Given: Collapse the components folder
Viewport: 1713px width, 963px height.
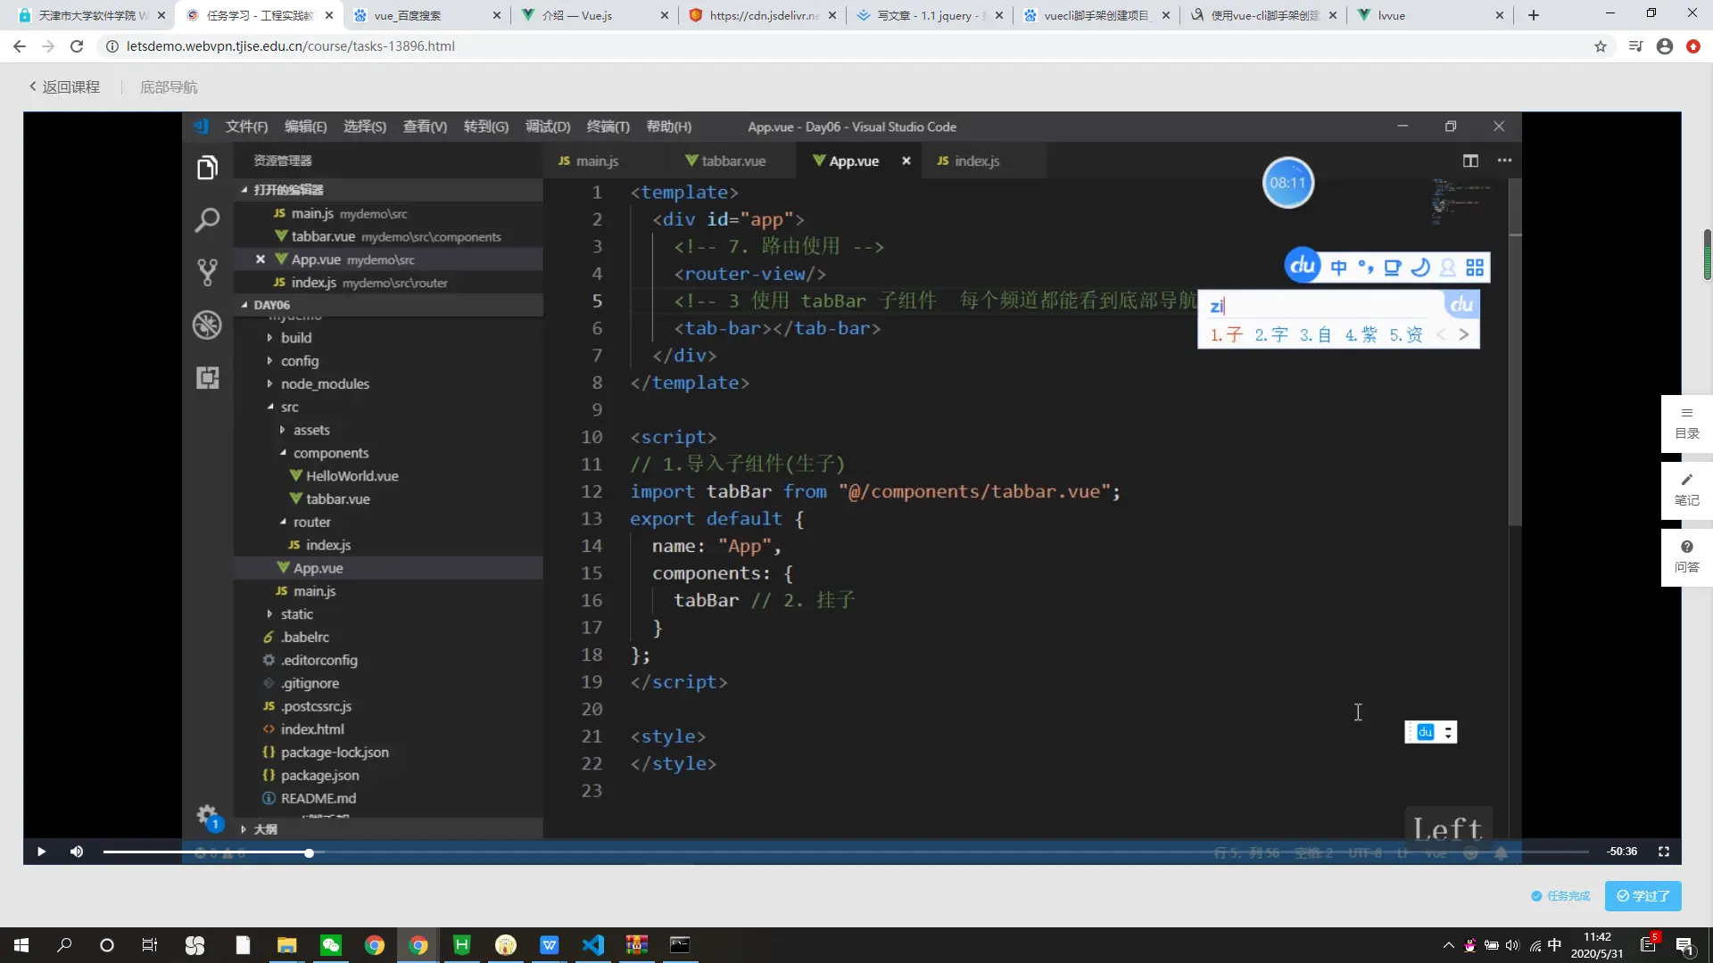Looking at the screenshot, I should point(330,453).
